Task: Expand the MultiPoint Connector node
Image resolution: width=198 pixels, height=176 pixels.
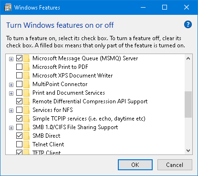Action: (11, 85)
